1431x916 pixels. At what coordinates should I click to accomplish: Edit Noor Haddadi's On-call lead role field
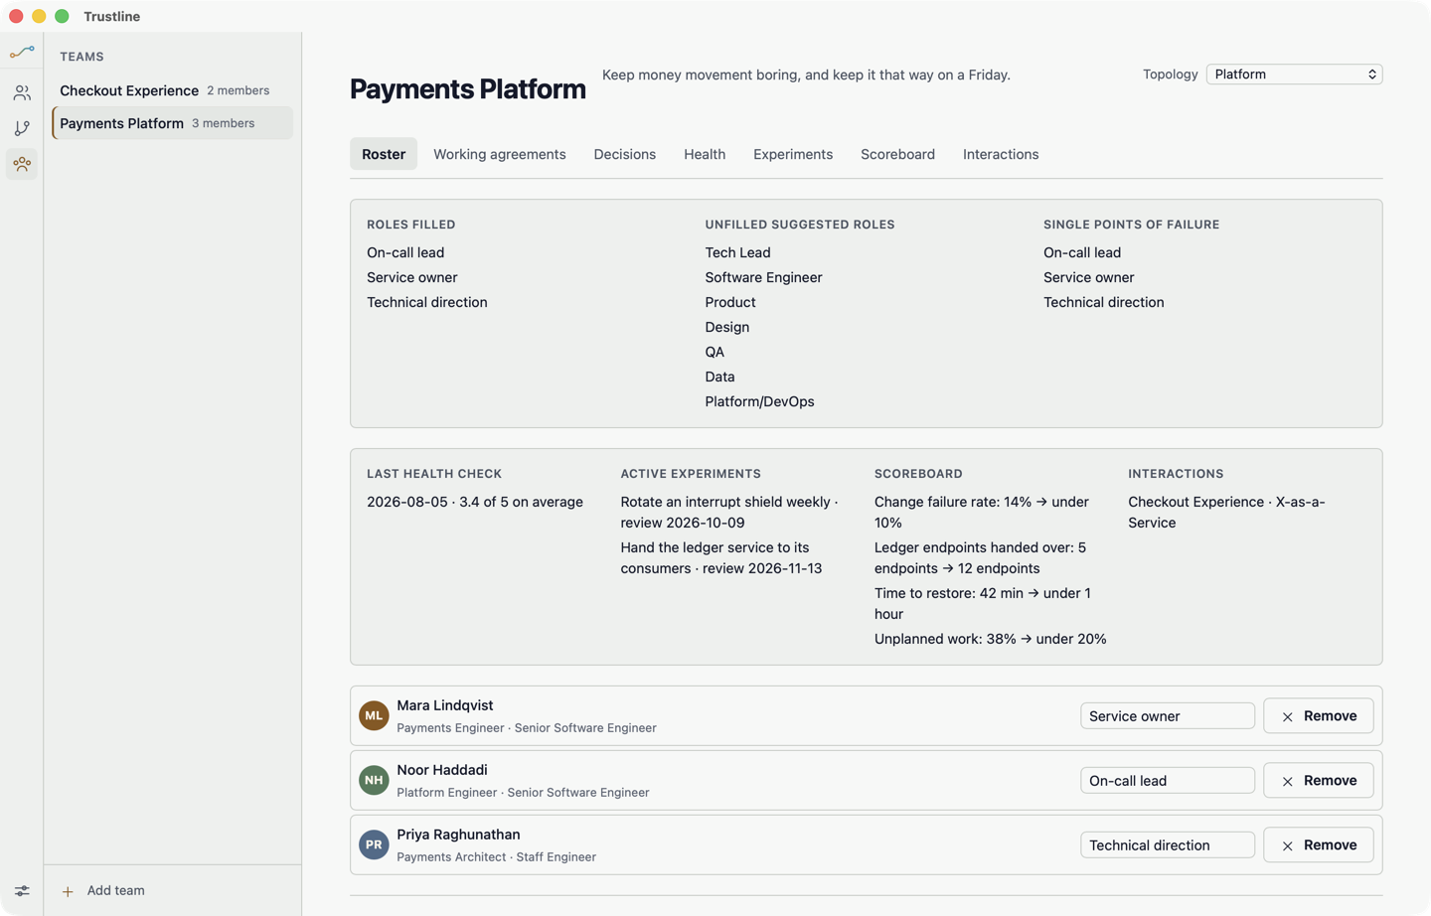[1168, 780]
